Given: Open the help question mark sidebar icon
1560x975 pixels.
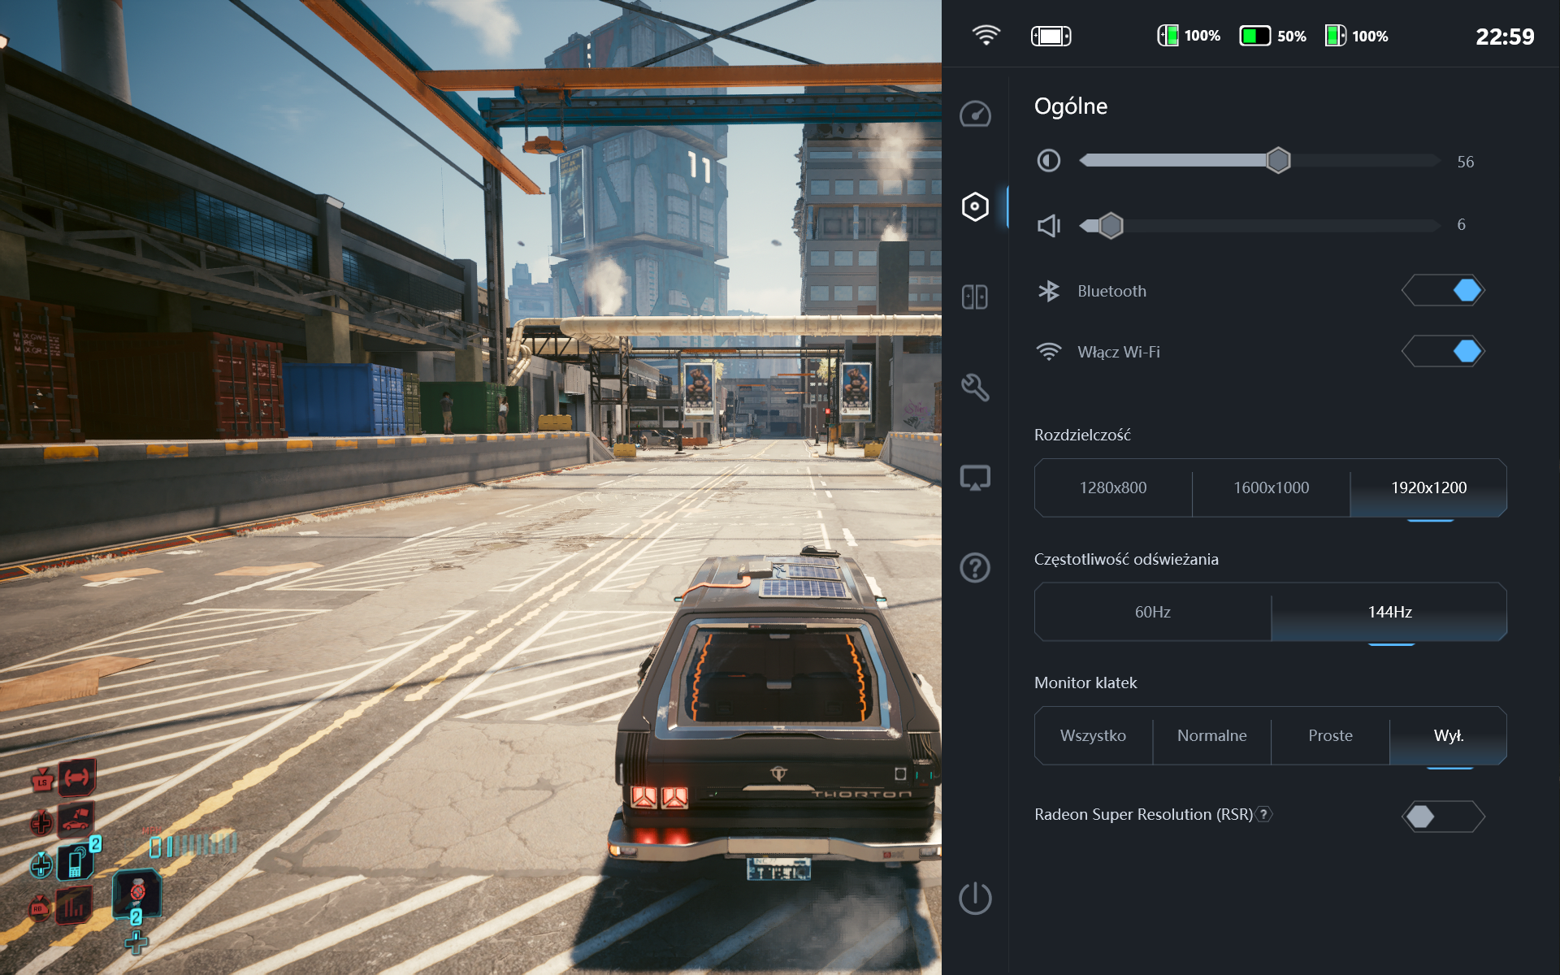Looking at the screenshot, I should [x=975, y=568].
